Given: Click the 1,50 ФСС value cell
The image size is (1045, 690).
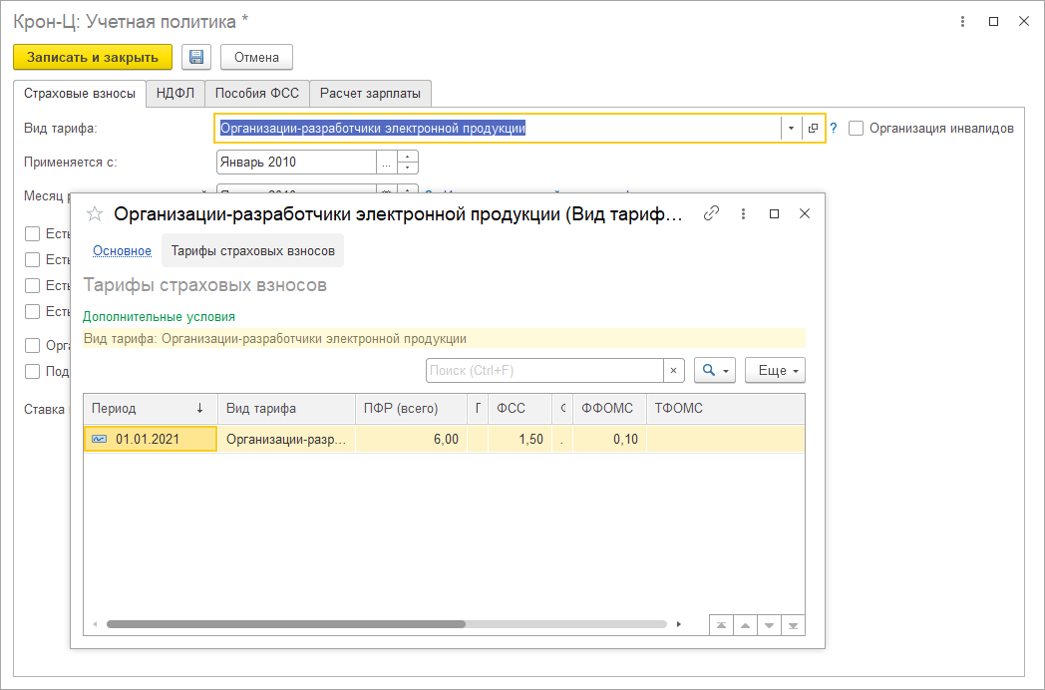Looking at the screenshot, I should pos(520,440).
